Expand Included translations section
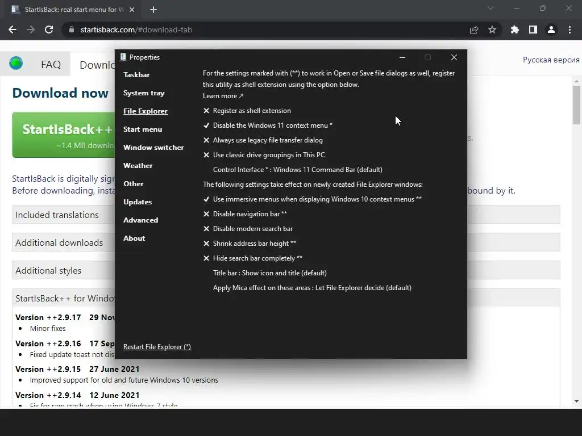This screenshot has height=436, width=582. 64,215
